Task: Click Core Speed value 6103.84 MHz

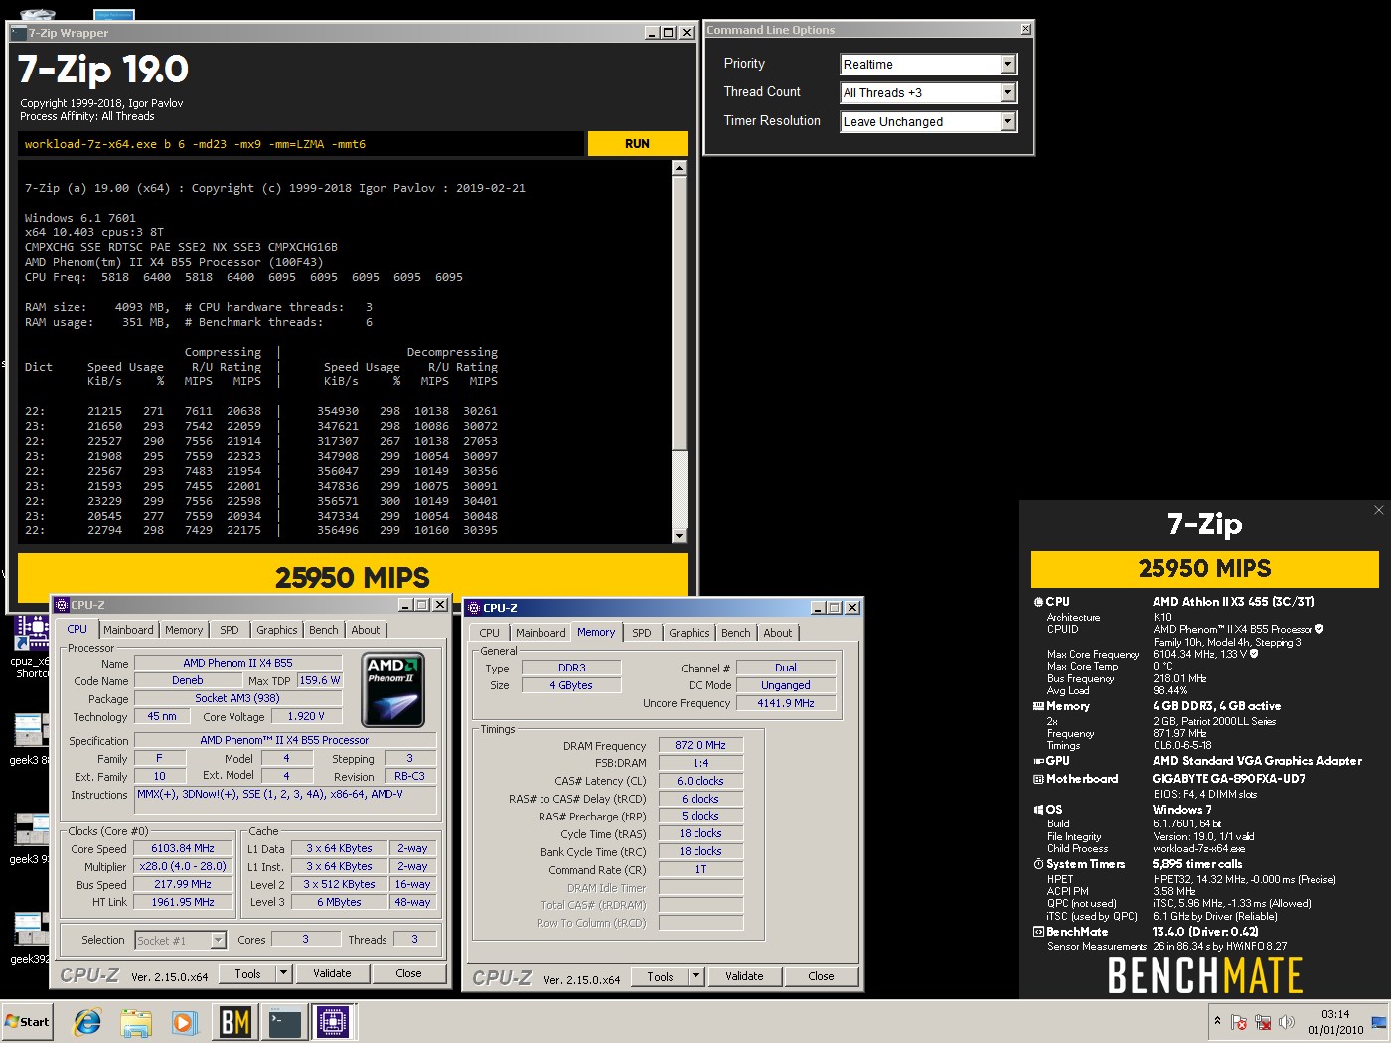Action: click(182, 849)
